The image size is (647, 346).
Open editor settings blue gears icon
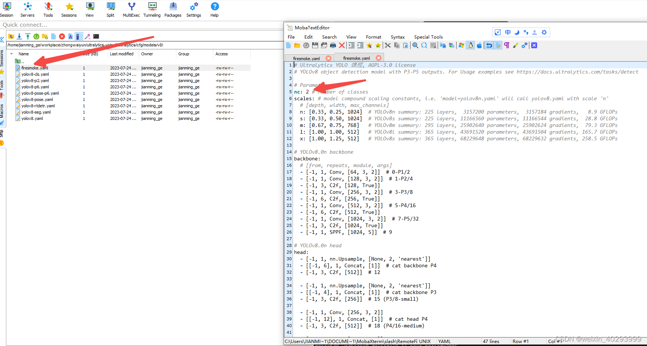pyautogui.click(x=525, y=45)
